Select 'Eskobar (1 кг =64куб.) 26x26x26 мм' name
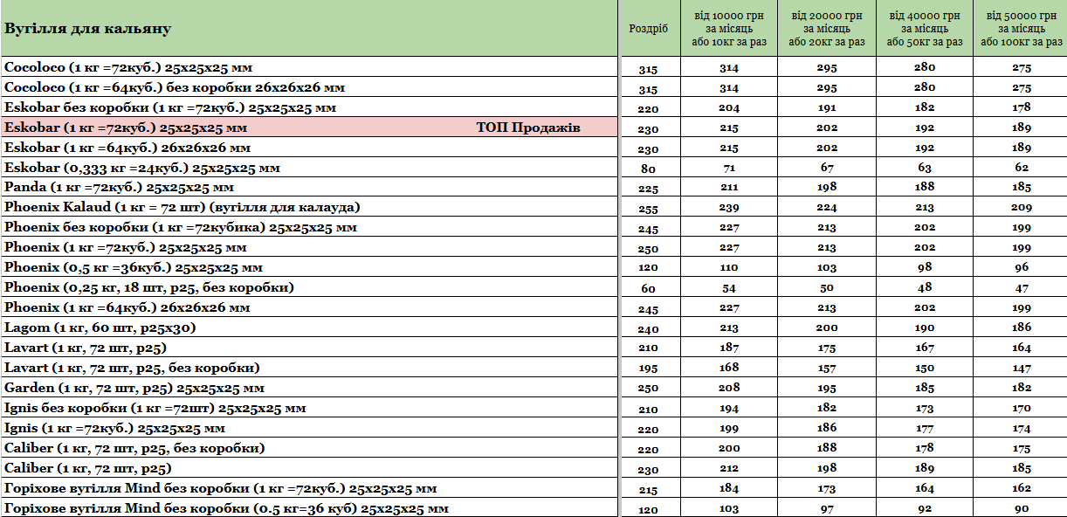The width and height of the screenshot is (1067, 517). 127,148
